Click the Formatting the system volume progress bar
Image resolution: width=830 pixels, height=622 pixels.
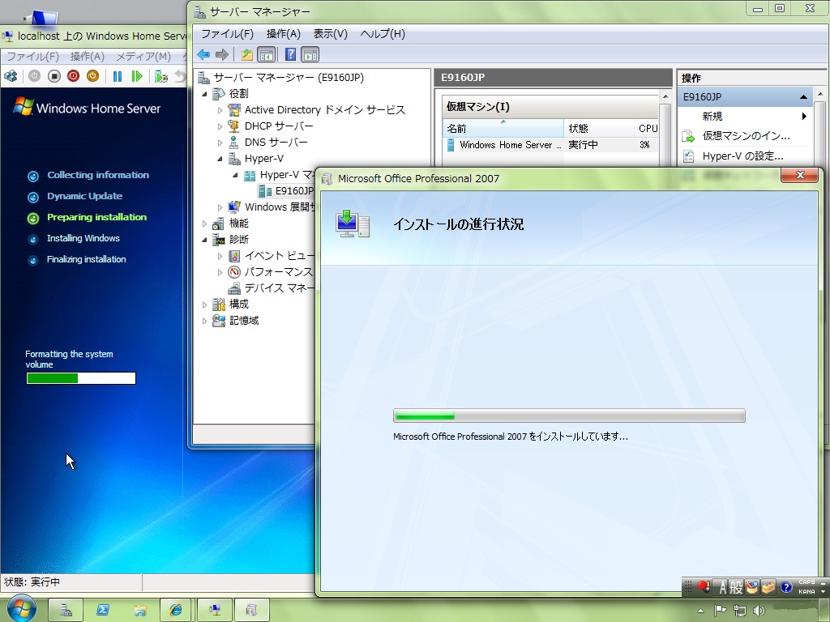tap(81, 378)
